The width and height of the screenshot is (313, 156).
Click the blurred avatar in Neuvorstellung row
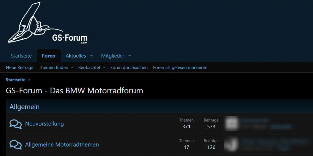(x=231, y=124)
